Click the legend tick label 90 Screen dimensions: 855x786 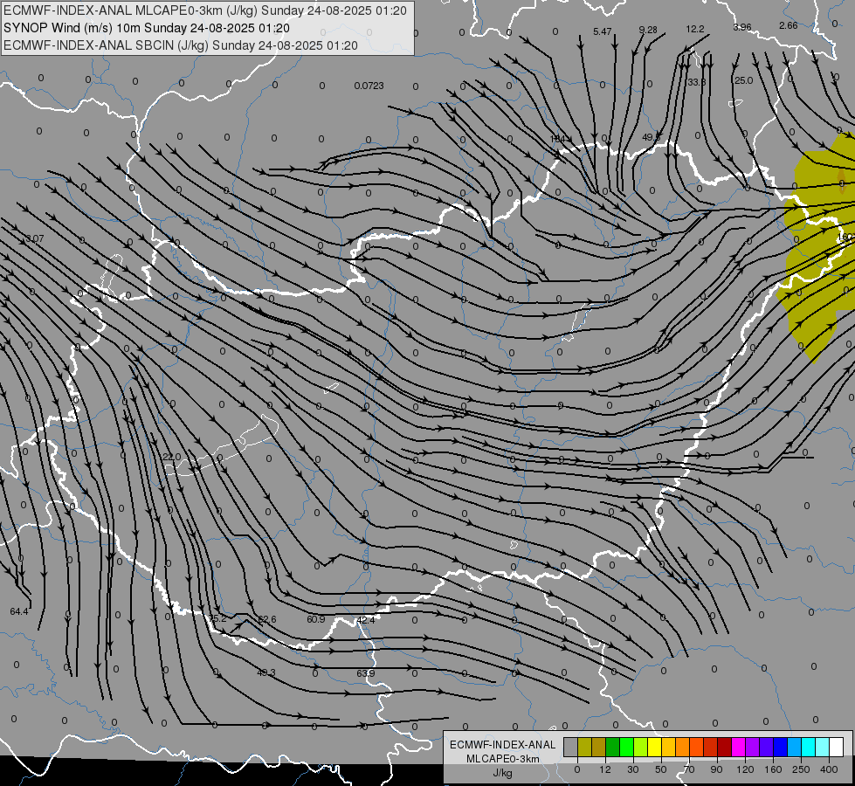point(716,769)
